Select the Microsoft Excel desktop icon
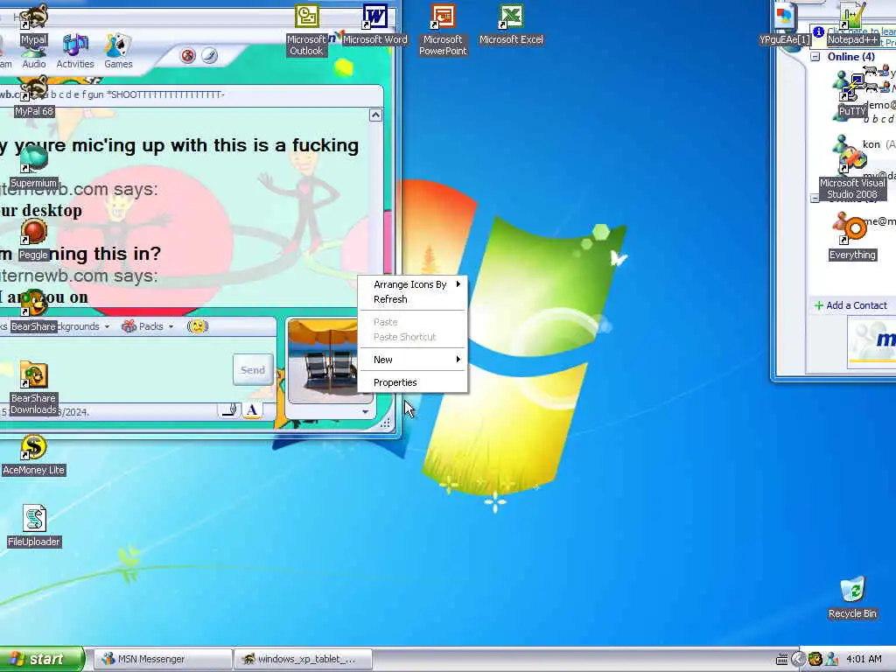 (x=511, y=24)
